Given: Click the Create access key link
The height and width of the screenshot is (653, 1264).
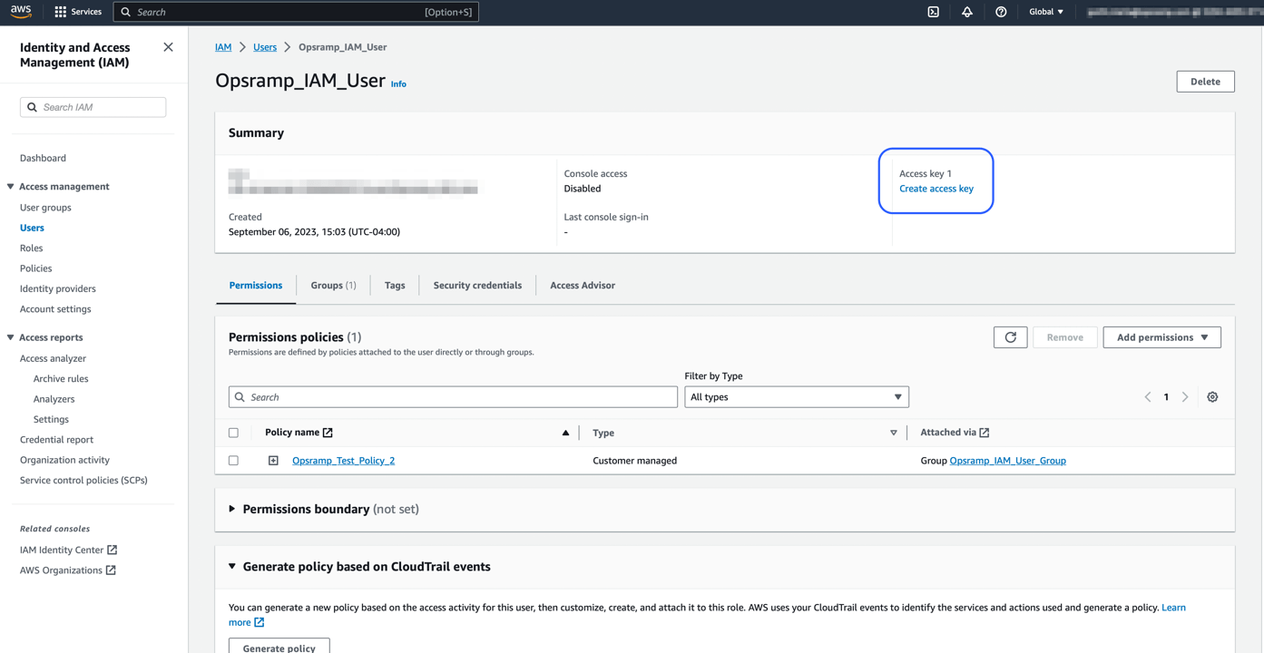Looking at the screenshot, I should point(936,189).
